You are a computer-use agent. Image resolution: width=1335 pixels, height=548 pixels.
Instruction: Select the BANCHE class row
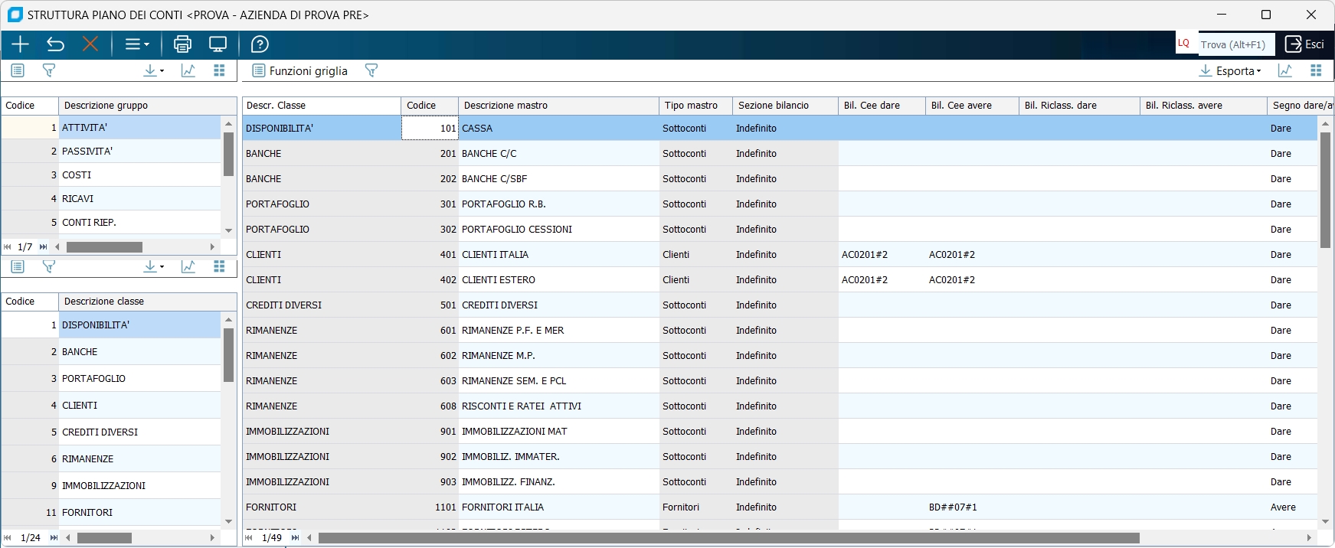tap(80, 351)
